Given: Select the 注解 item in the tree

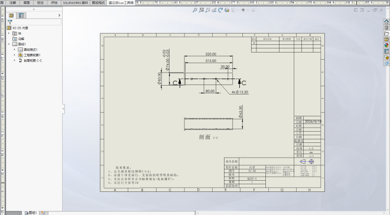Looking at the screenshot, I should coord(18,39).
